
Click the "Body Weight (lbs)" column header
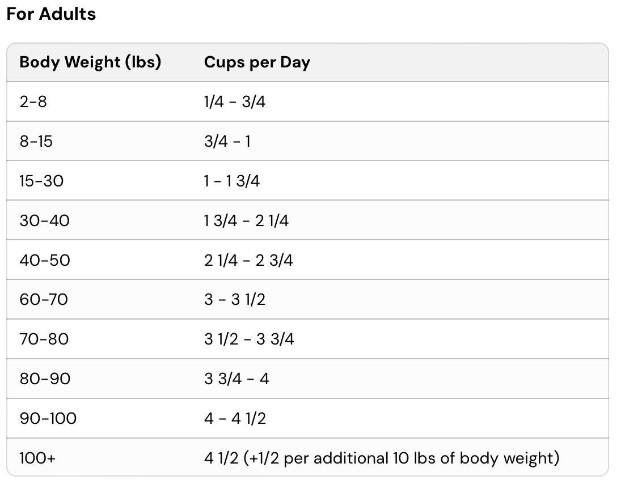90,62
